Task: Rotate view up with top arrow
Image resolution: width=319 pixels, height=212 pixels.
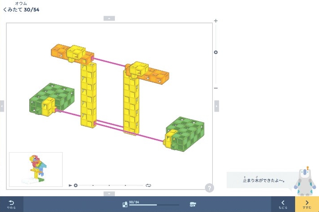Action: (x=109, y=18)
